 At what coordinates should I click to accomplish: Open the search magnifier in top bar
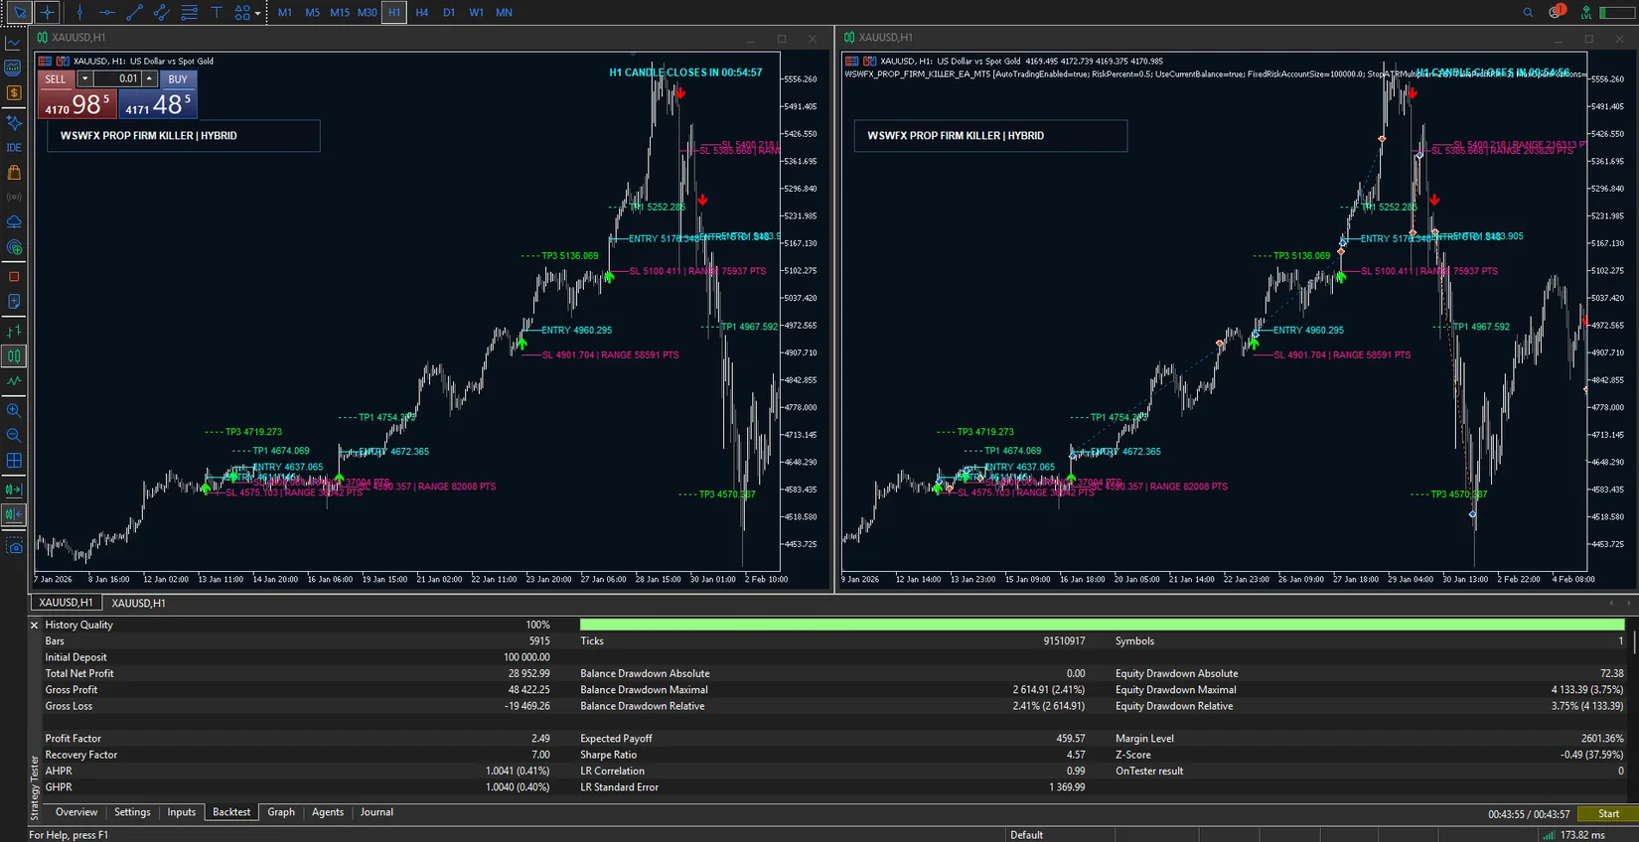tap(1528, 13)
